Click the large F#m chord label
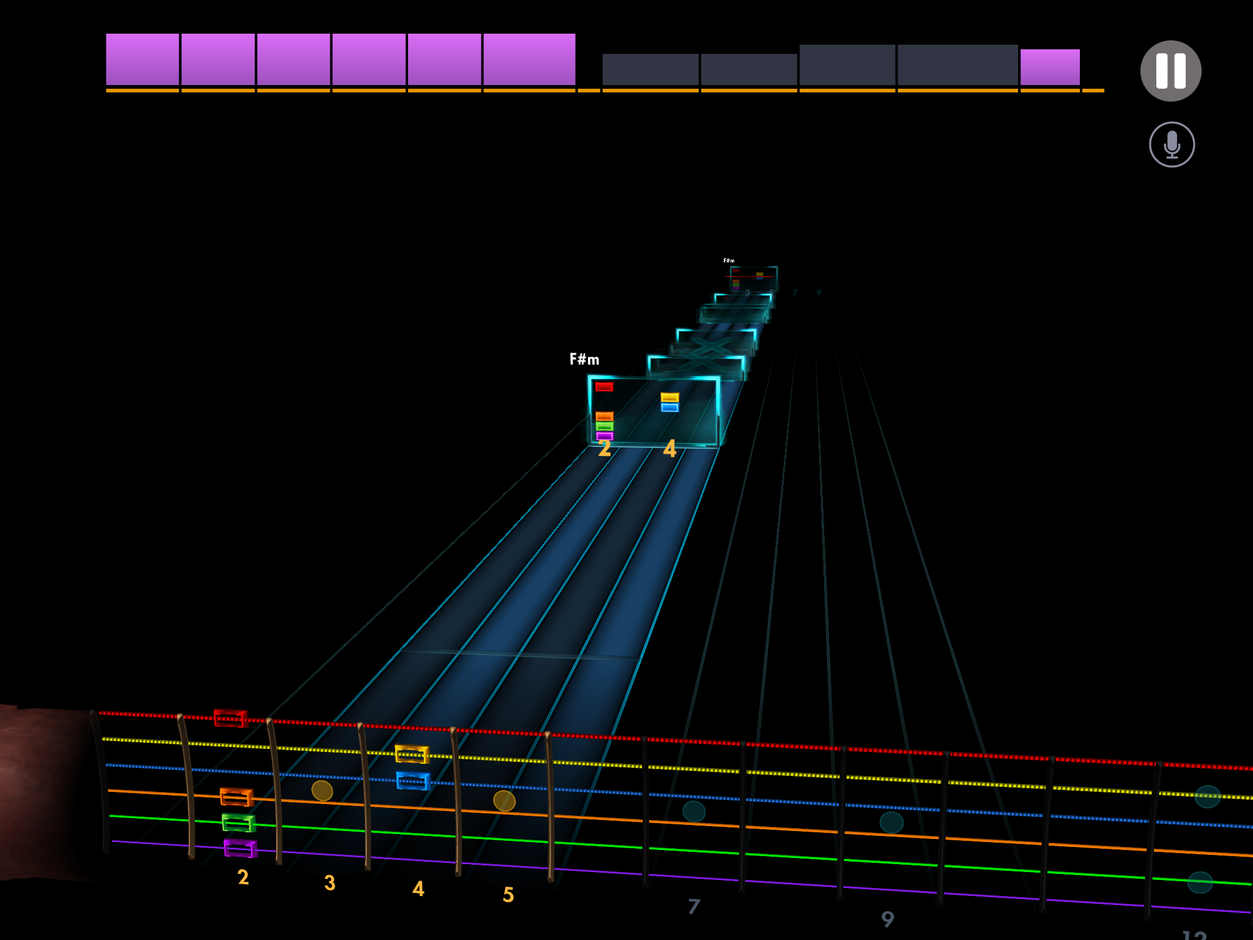The height and width of the screenshot is (940, 1253). [x=584, y=359]
